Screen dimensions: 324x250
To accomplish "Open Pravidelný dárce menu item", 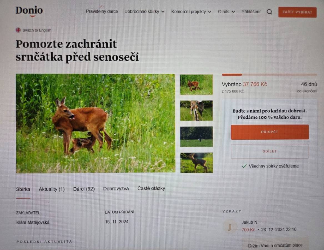I will point(102,11).
